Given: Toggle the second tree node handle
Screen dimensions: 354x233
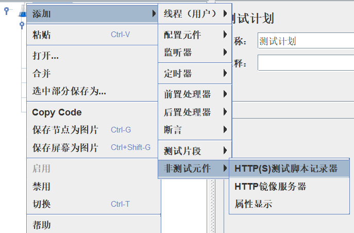Looking at the screenshot, I should (22, 25).
